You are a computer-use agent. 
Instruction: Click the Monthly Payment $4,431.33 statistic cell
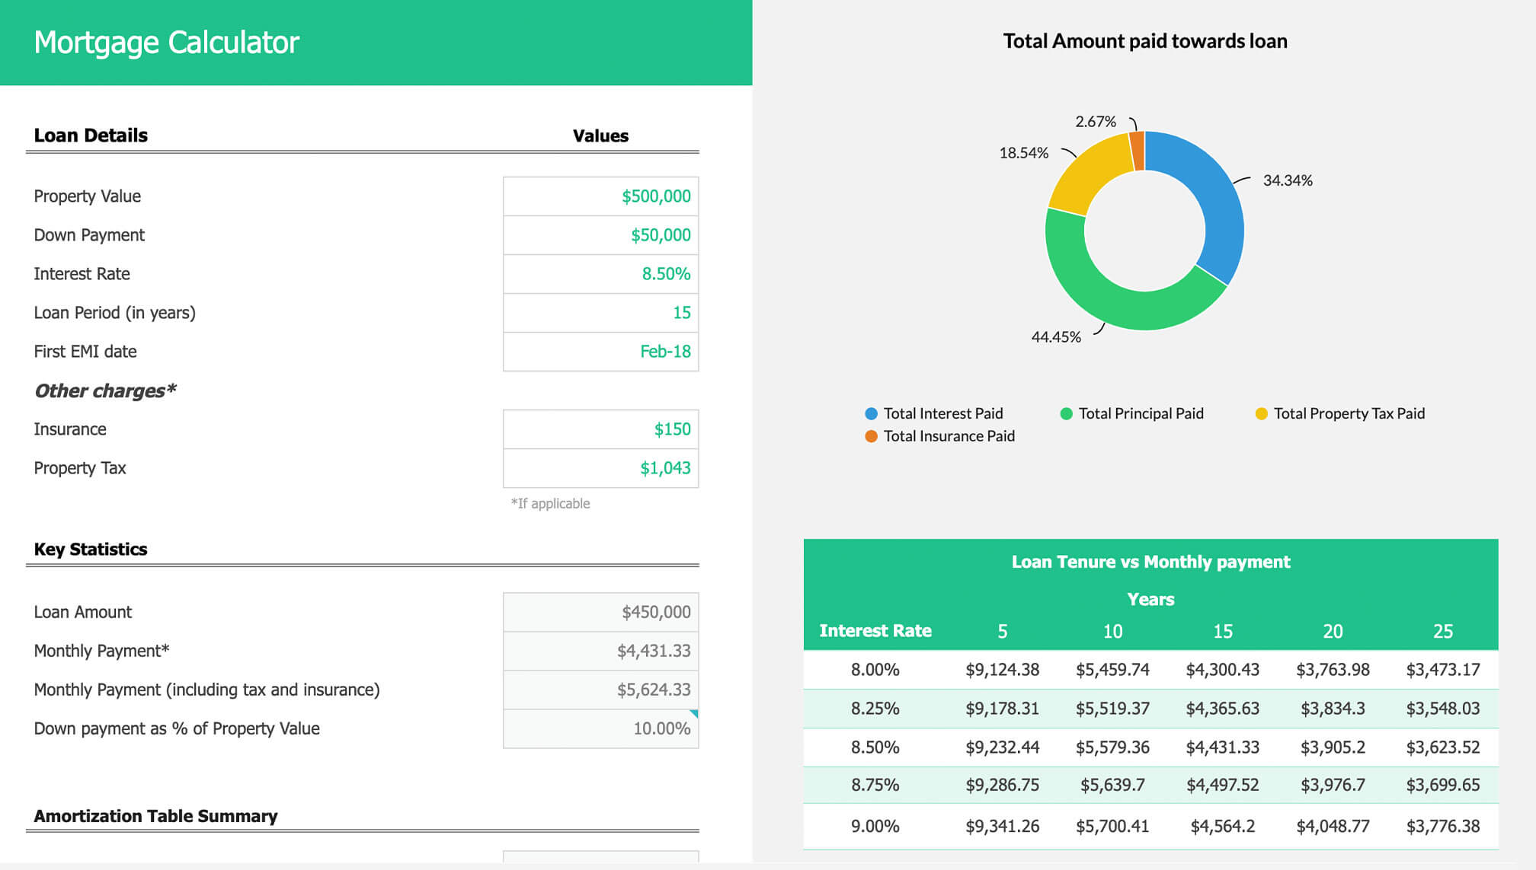click(x=600, y=651)
